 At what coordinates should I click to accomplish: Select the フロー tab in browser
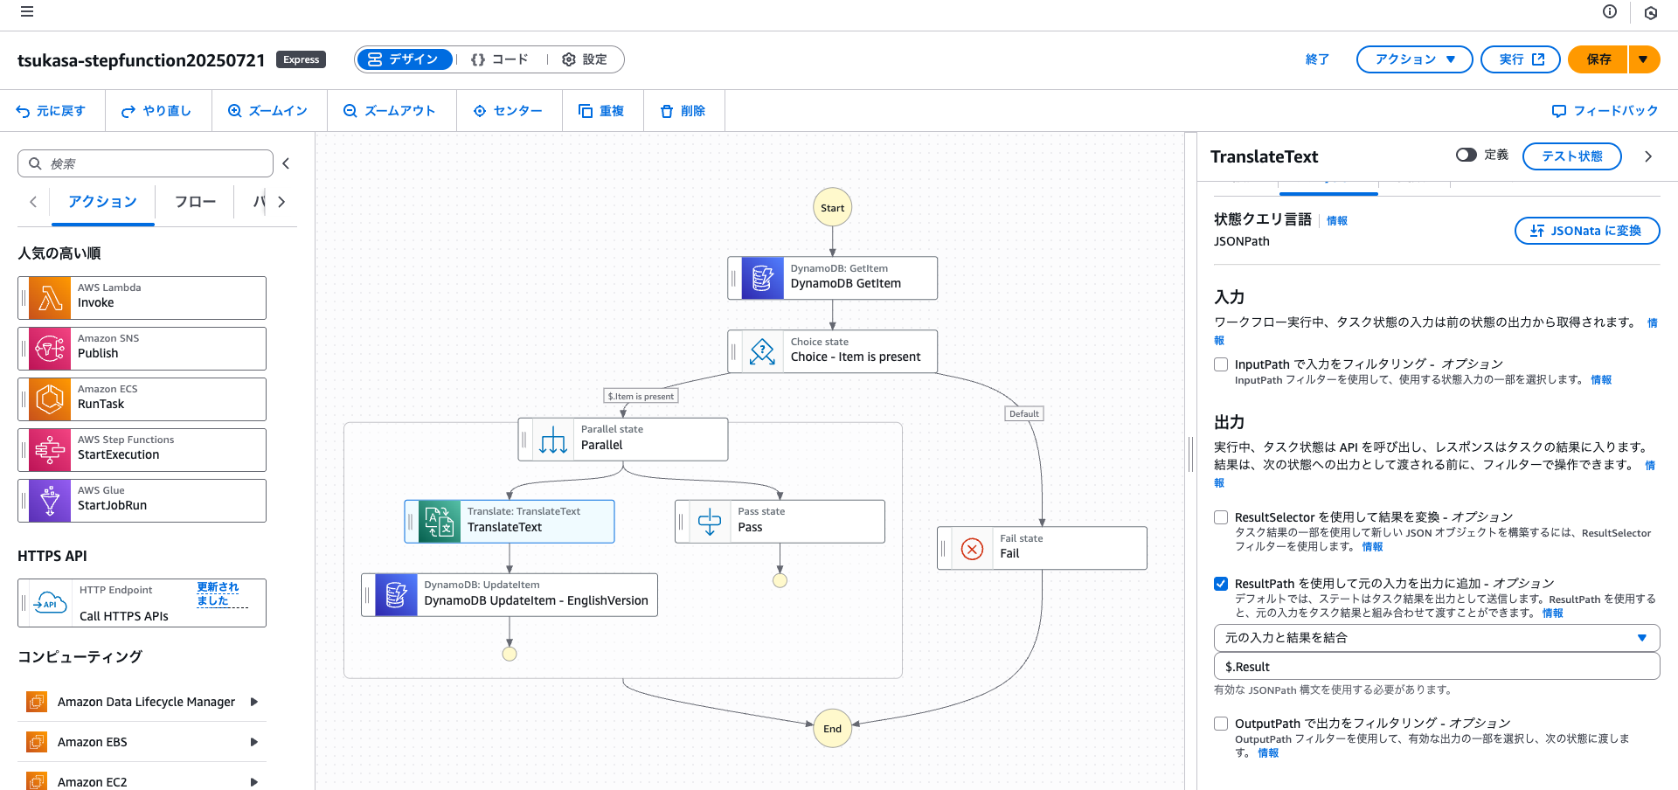195,202
